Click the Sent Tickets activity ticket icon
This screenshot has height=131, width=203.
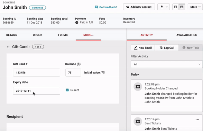click(x=138, y=122)
